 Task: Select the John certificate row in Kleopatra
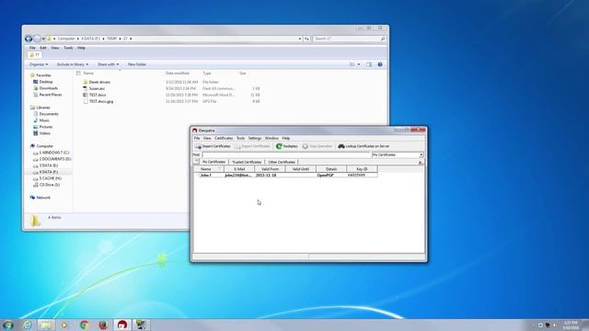point(285,176)
